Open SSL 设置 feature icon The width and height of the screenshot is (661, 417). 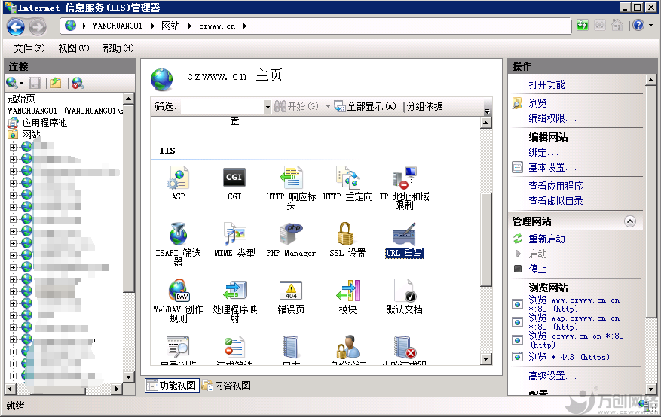[347, 235]
